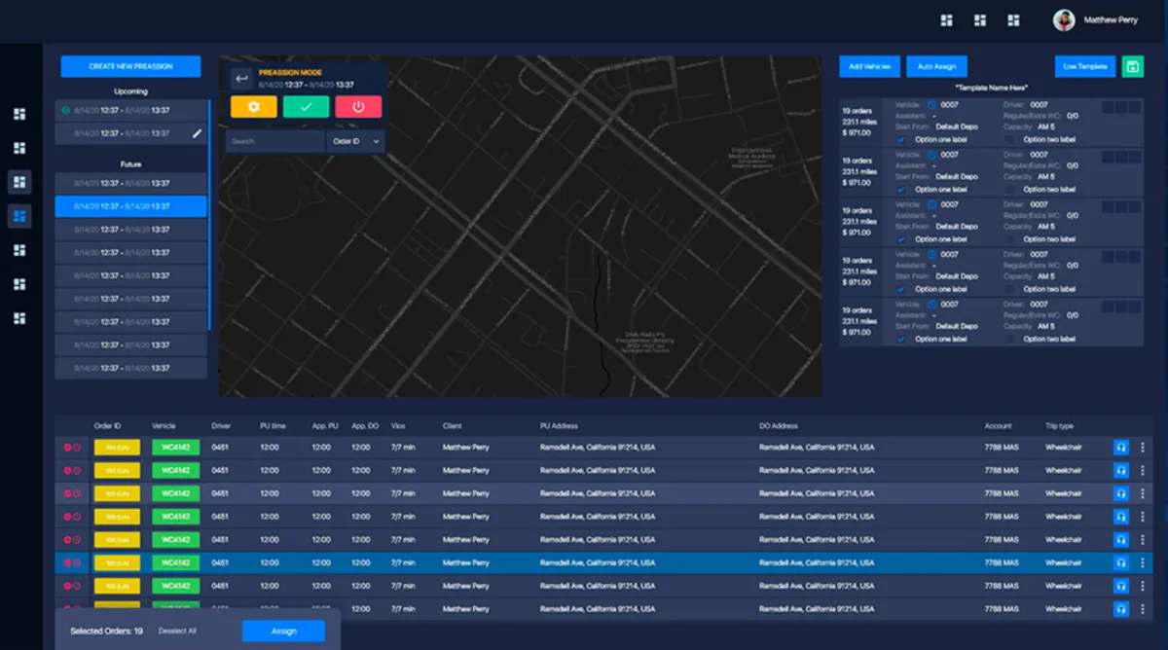Viewport: 1168px width, 650px height.
Task: Toggle 'Option two label' in third vehicle card
Action: pyautogui.click(x=1008, y=239)
